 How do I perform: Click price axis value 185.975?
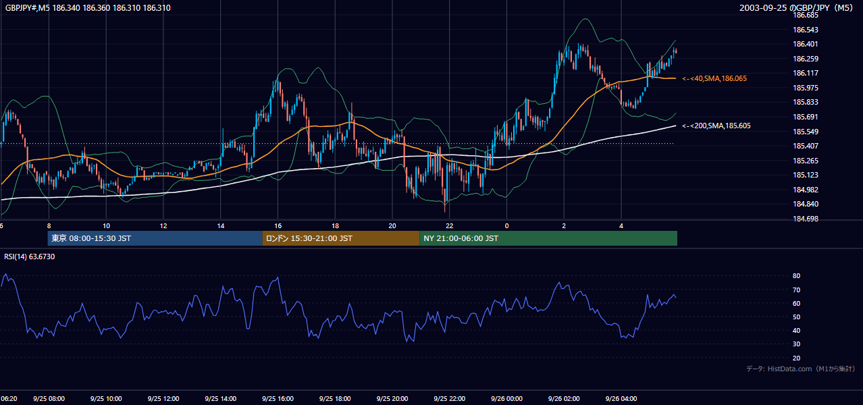pyautogui.click(x=806, y=88)
